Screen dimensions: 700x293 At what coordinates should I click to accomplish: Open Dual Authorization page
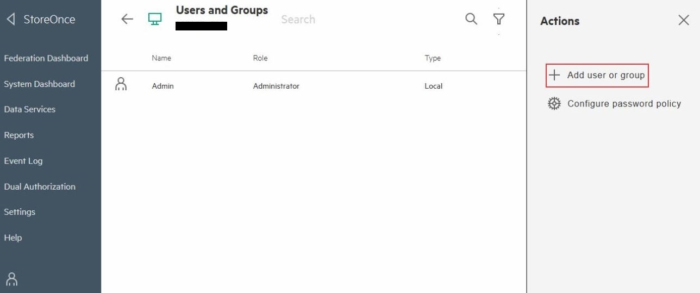click(x=40, y=186)
